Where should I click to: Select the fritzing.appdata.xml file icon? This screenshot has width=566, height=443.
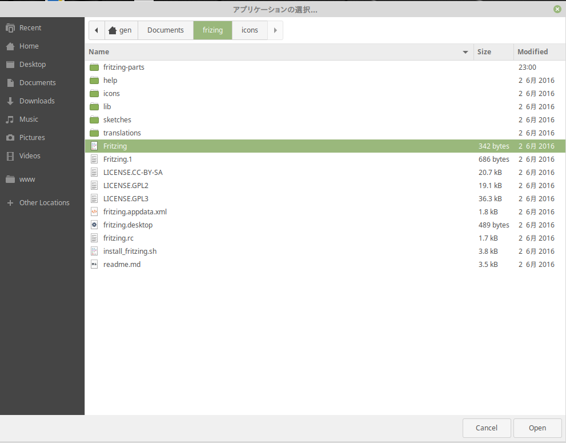tap(94, 211)
